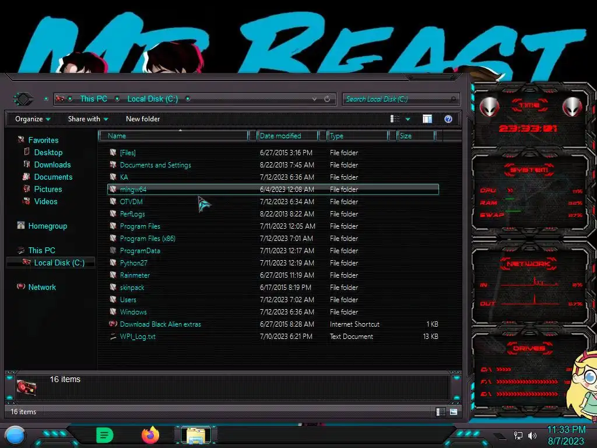Open Downloads in Favorites
This screenshot has height=448, width=597.
pos(52,164)
